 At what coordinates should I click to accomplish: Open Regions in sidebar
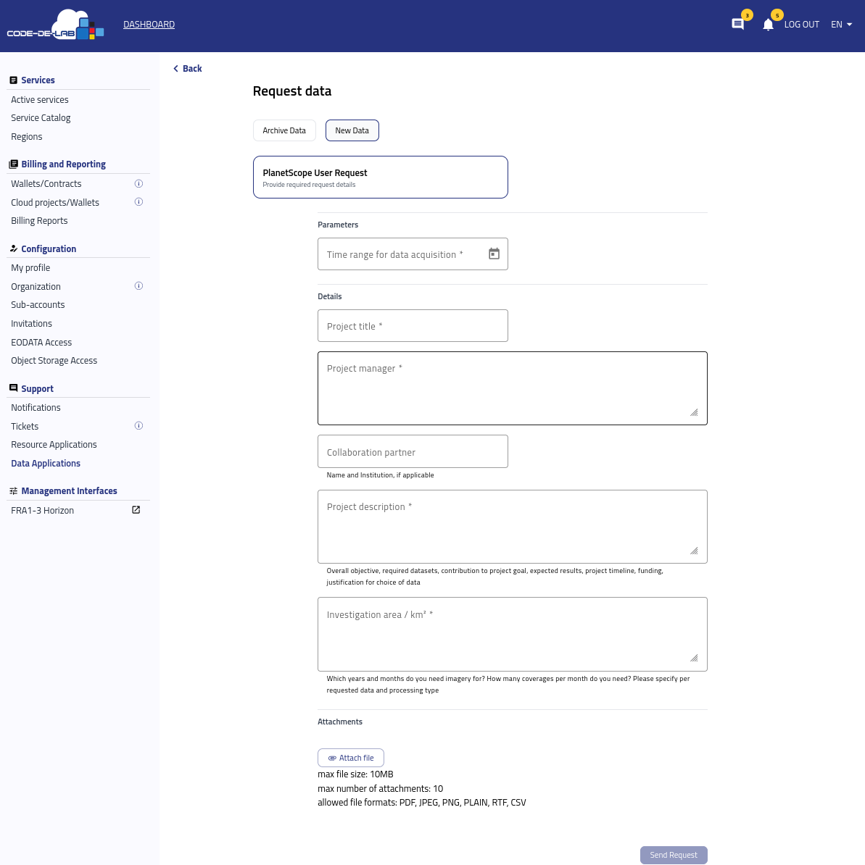tap(27, 136)
